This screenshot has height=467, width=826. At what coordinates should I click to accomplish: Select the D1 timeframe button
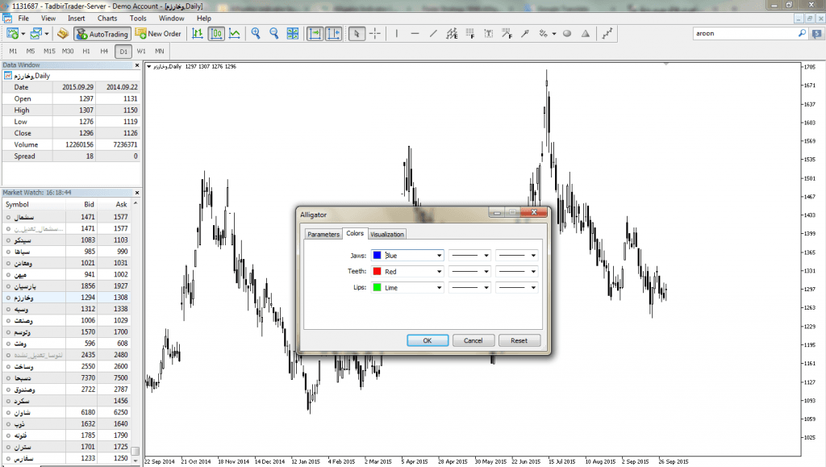[123, 51]
